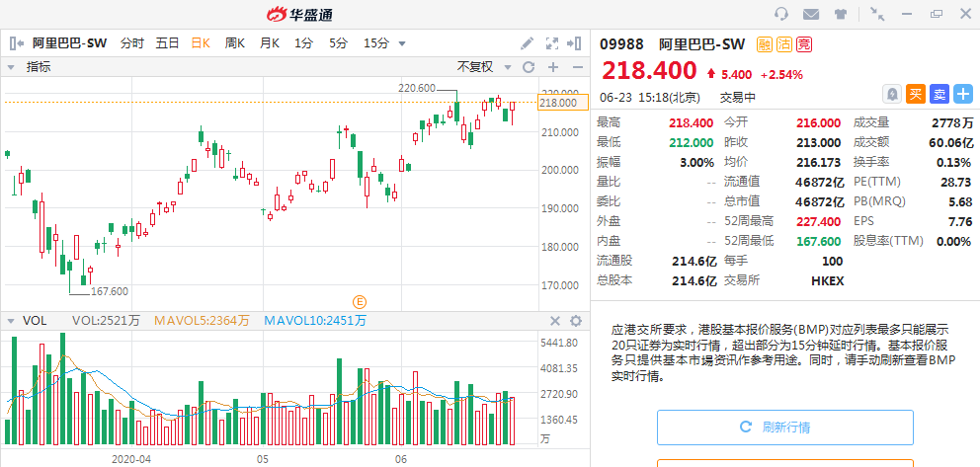Switch to 1分 one-minute chart
The image size is (980, 467).
[303, 43]
